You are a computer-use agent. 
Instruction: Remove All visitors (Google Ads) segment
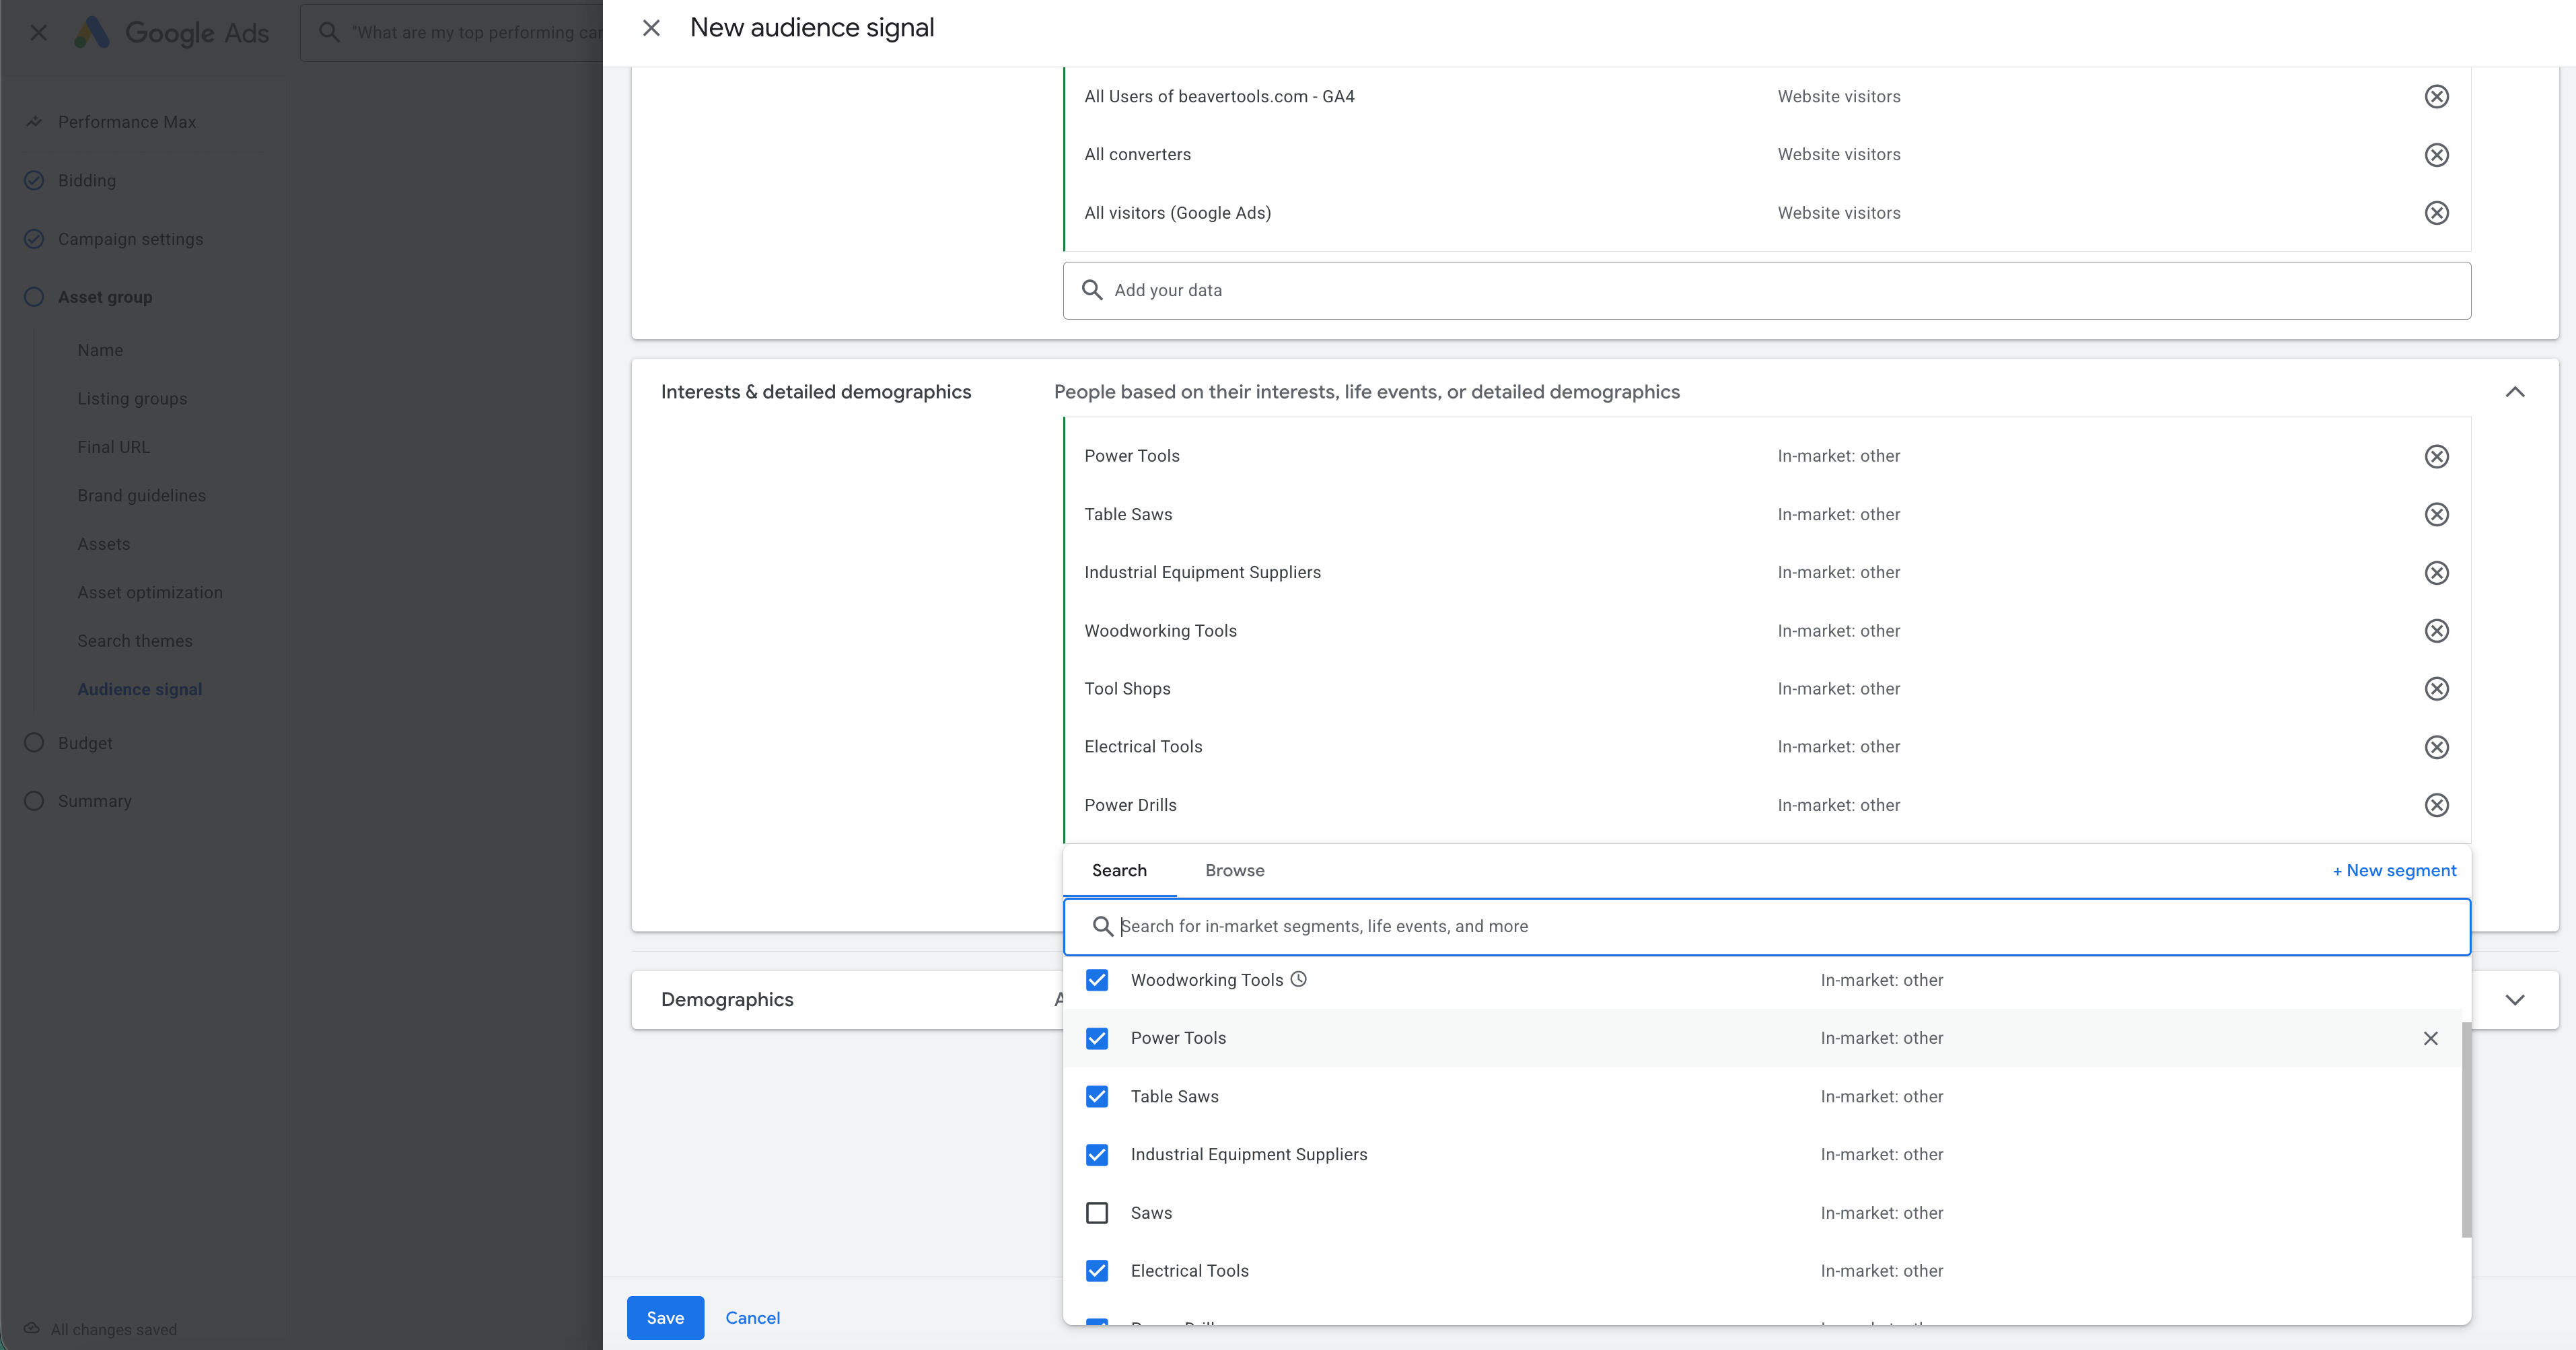point(2437,213)
